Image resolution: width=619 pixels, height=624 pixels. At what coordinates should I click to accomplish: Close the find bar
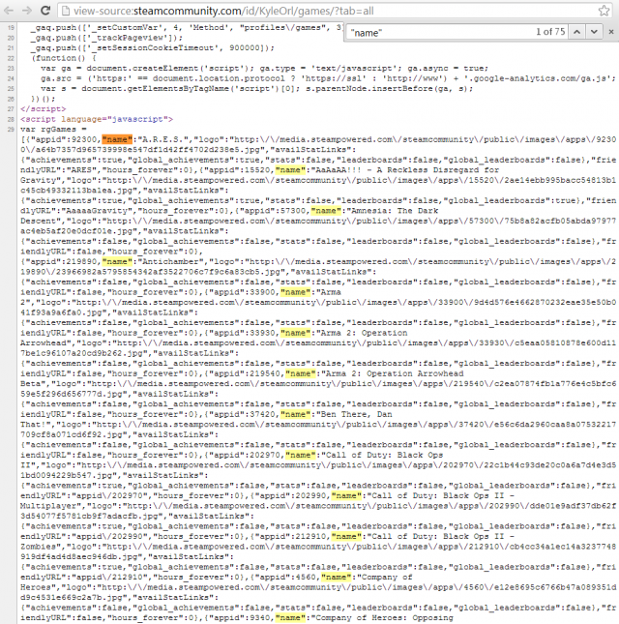pyautogui.click(x=611, y=32)
